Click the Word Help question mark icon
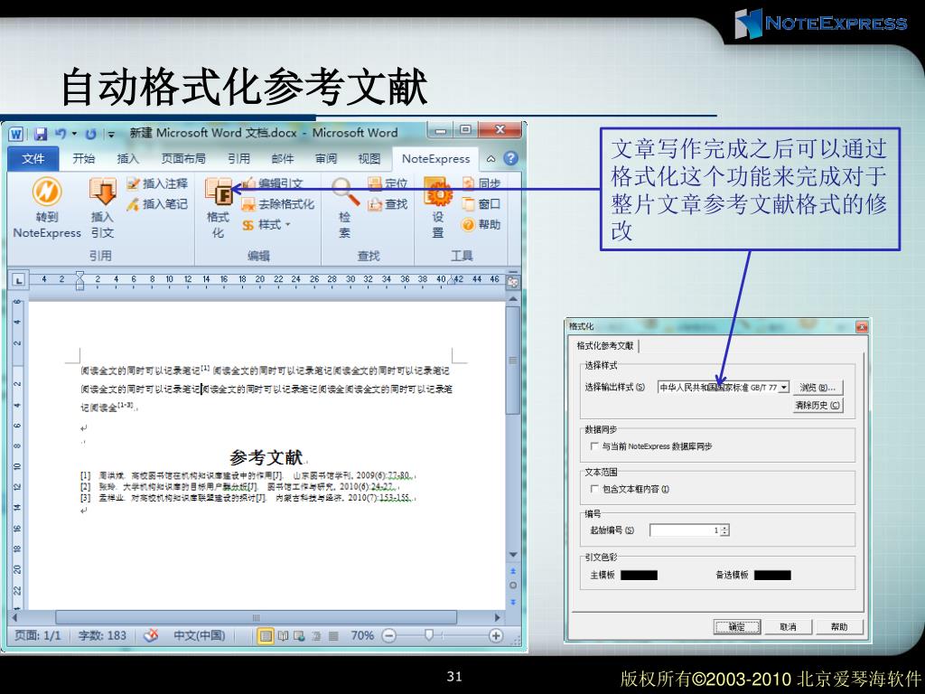This screenshot has width=925, height=694. tap(511, 158)
